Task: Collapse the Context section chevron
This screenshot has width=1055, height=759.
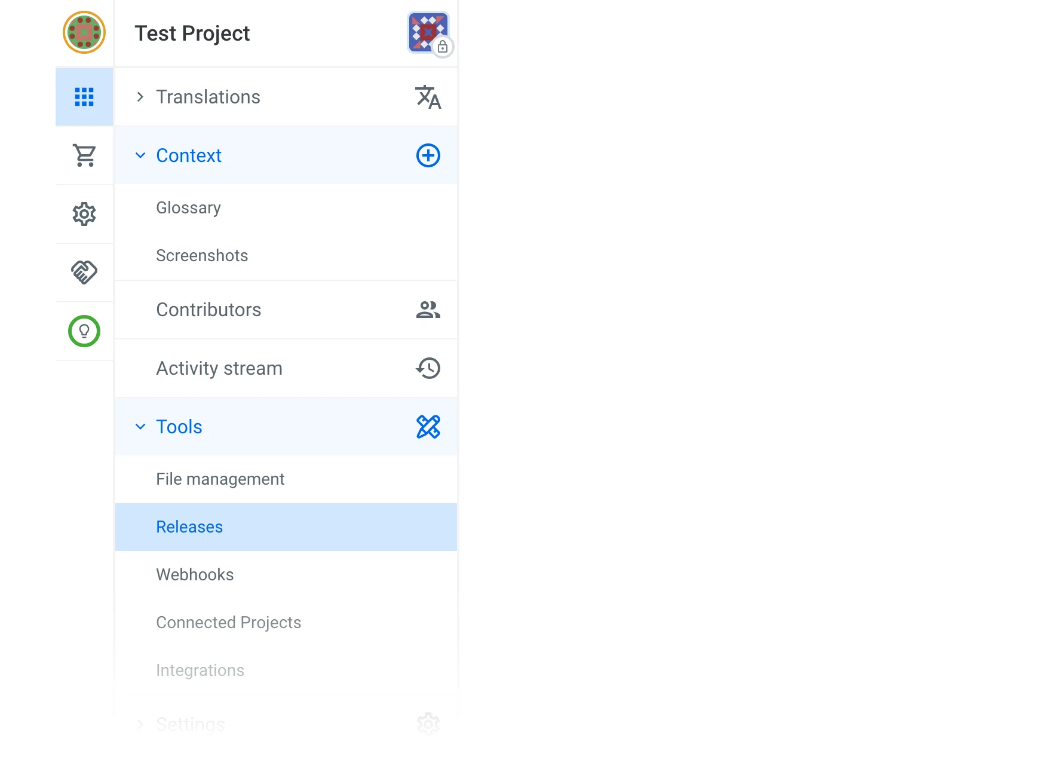Action: point(140,155)
